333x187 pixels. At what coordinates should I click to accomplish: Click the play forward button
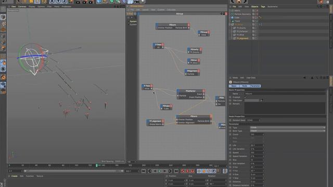coord(160,171)
